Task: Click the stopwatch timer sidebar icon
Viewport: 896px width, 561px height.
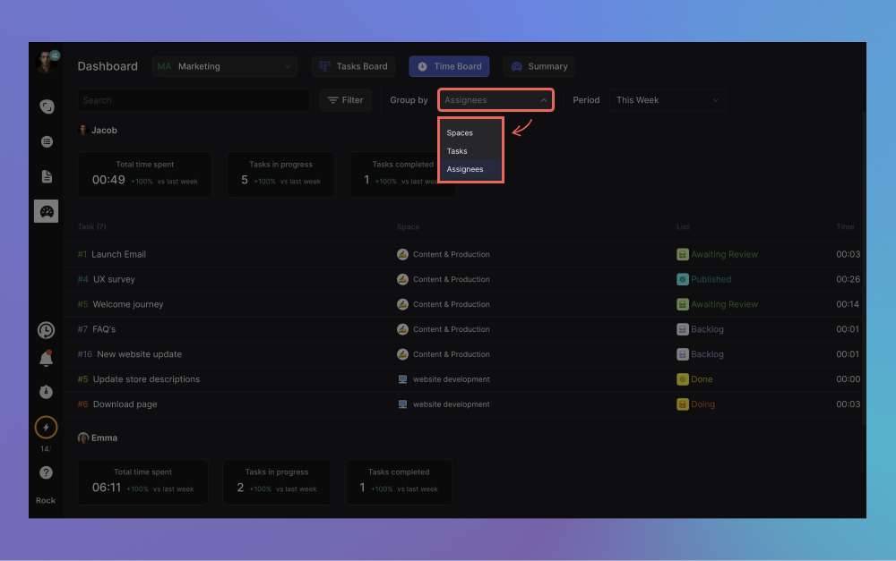Action: (46, 392)
